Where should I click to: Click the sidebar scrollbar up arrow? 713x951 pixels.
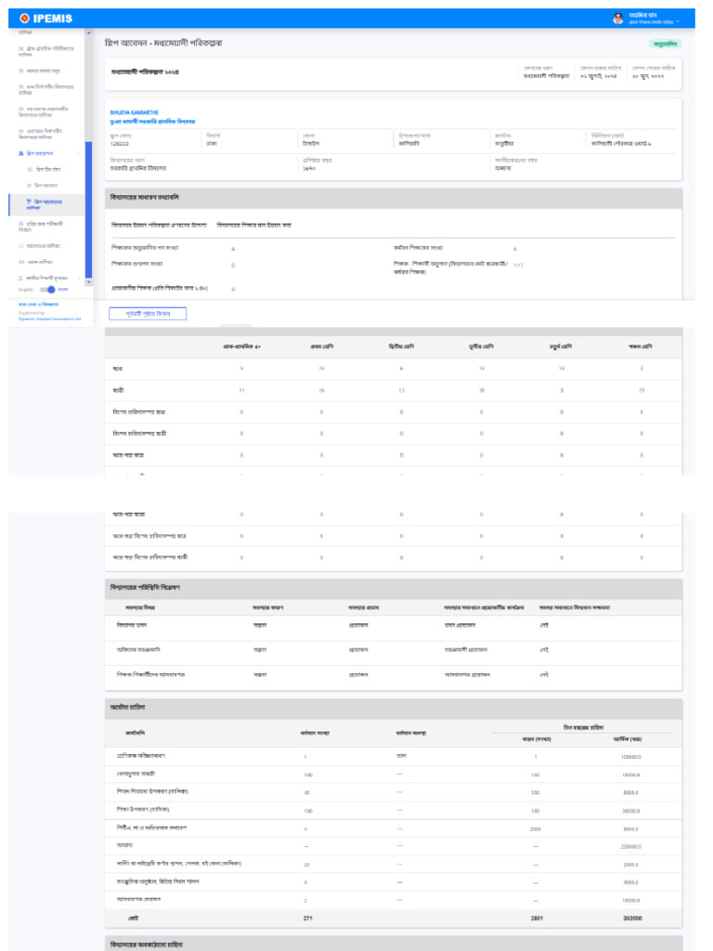(89, 33)
